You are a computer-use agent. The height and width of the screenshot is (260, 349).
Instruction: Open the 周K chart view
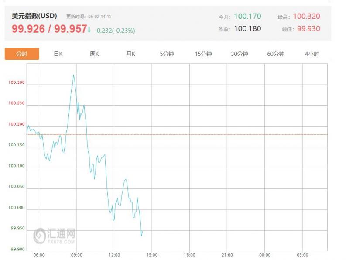[x=94, y=54]
